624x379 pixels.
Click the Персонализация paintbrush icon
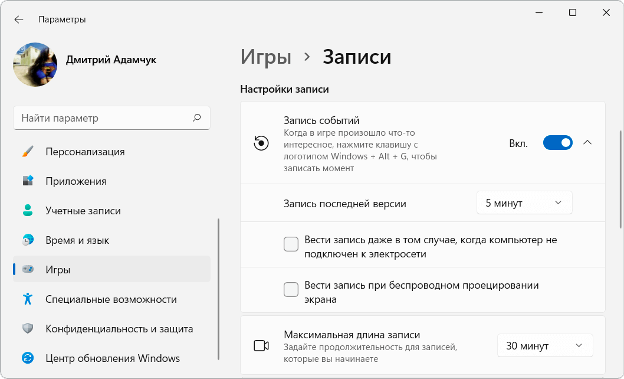tap(28, 152)
